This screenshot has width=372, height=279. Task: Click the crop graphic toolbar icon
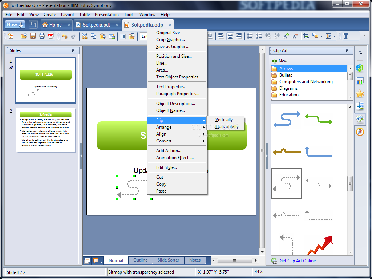pos(306,36)
